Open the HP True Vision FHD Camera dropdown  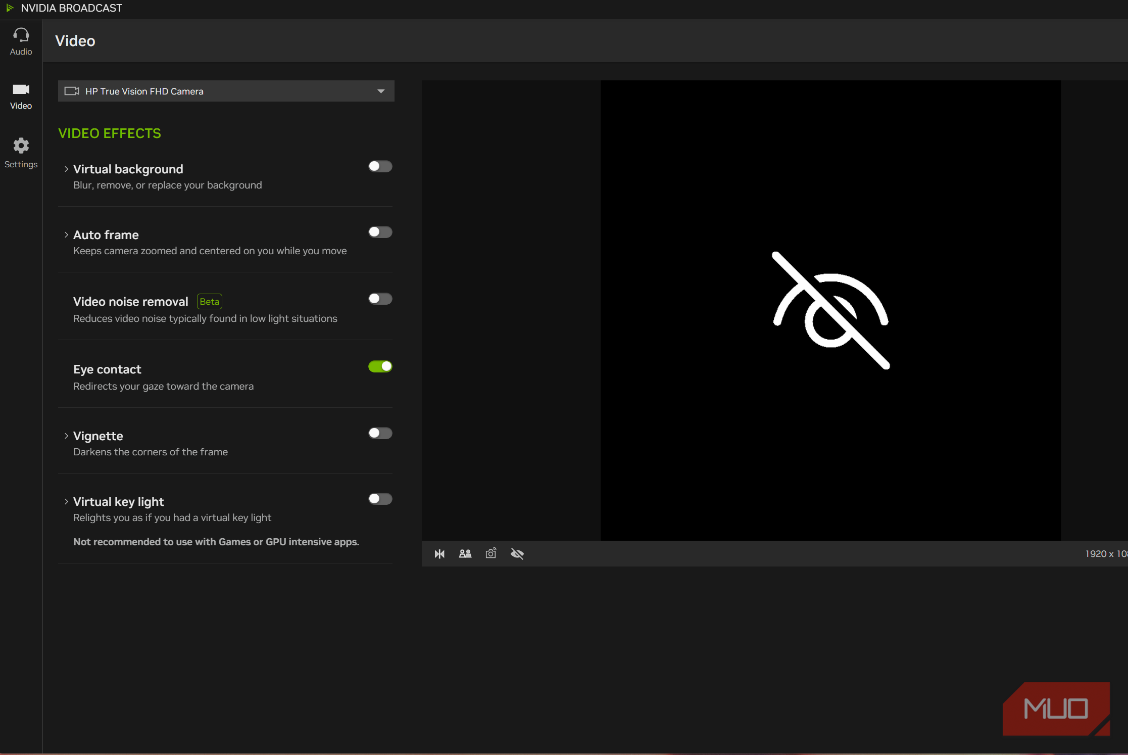(x=226, y=91)
